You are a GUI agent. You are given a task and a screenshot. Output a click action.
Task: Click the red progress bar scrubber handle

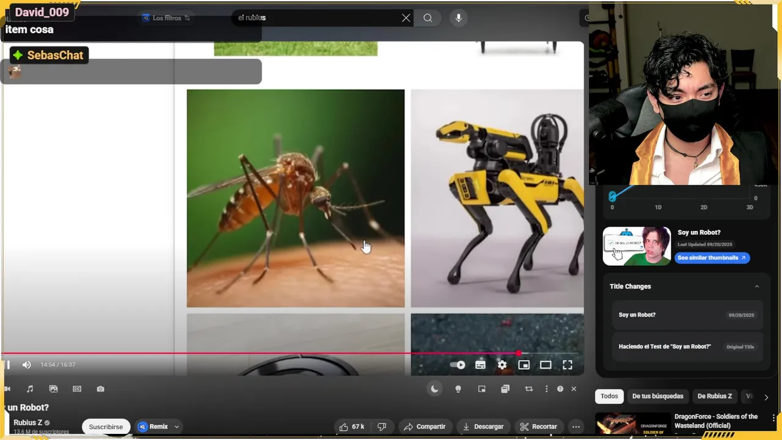(x=519, y=353)
